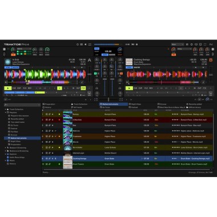Screen dimensions: 217x217
Task: Toggle headphone cue for channel B
Action: pos(120,88)
